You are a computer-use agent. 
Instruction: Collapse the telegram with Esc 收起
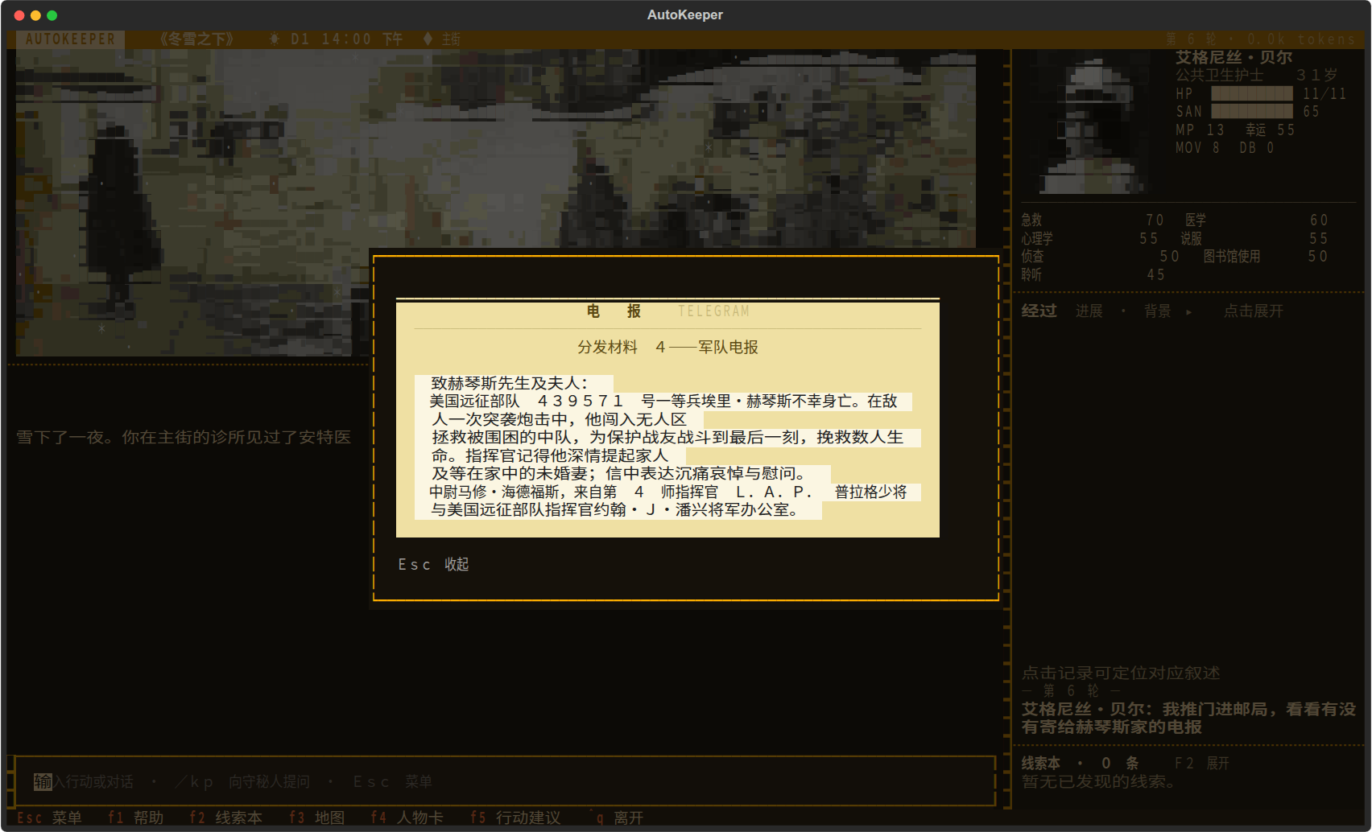coord(433,564)
